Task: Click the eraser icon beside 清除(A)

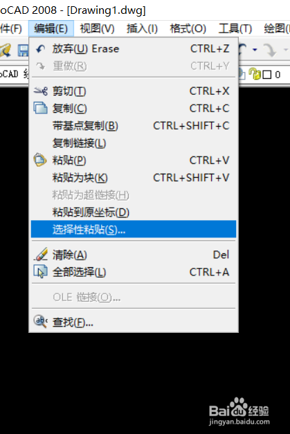Action: coord(40,254)
